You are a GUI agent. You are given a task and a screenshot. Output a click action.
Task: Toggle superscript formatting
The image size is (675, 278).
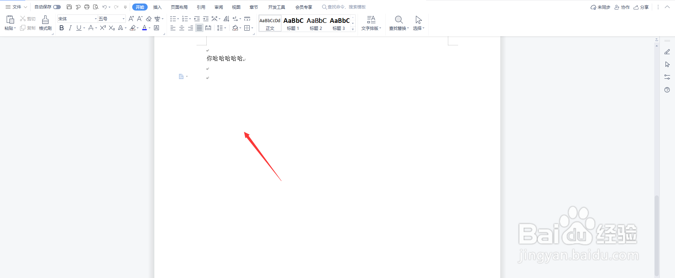[x=103, y=28]
